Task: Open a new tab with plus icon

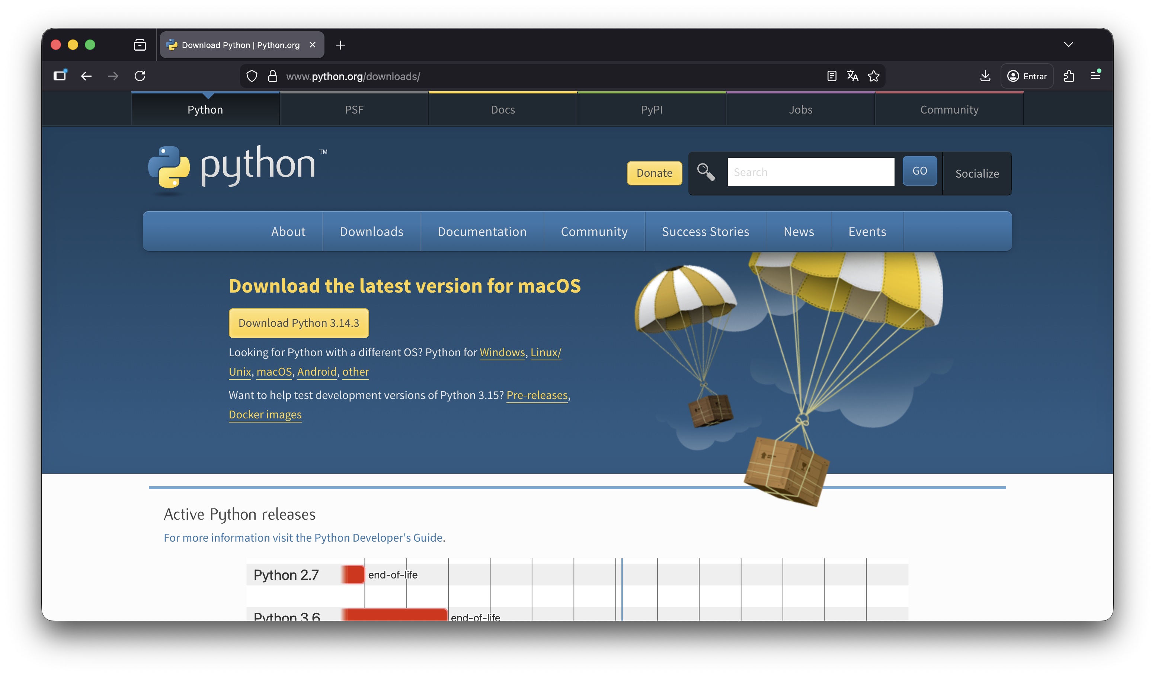Action: pos(340,45)
